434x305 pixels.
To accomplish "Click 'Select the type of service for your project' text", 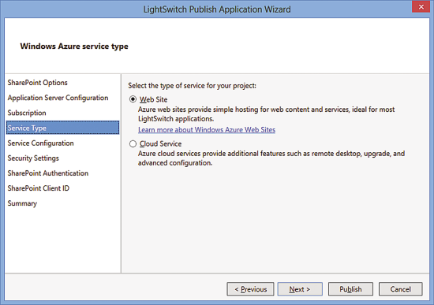I will click(192, 86).
